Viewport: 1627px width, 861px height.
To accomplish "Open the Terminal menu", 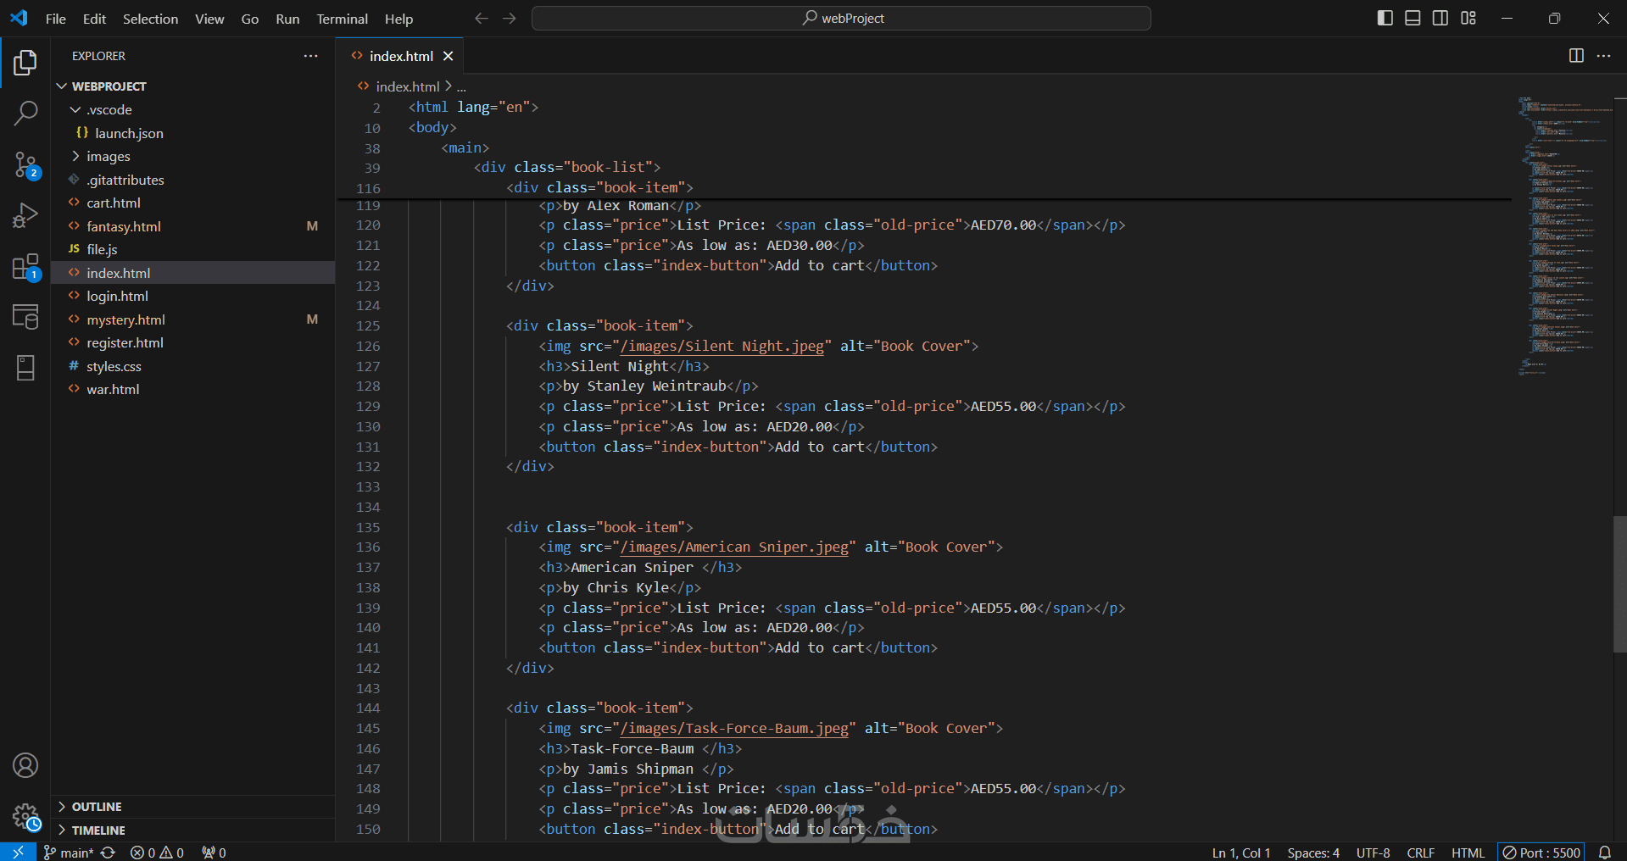I will pos(342,19).
